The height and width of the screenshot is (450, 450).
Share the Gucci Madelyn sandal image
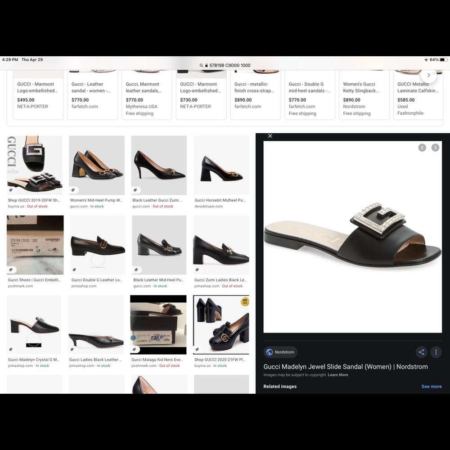pyautogui.click(x=421, y=352)
